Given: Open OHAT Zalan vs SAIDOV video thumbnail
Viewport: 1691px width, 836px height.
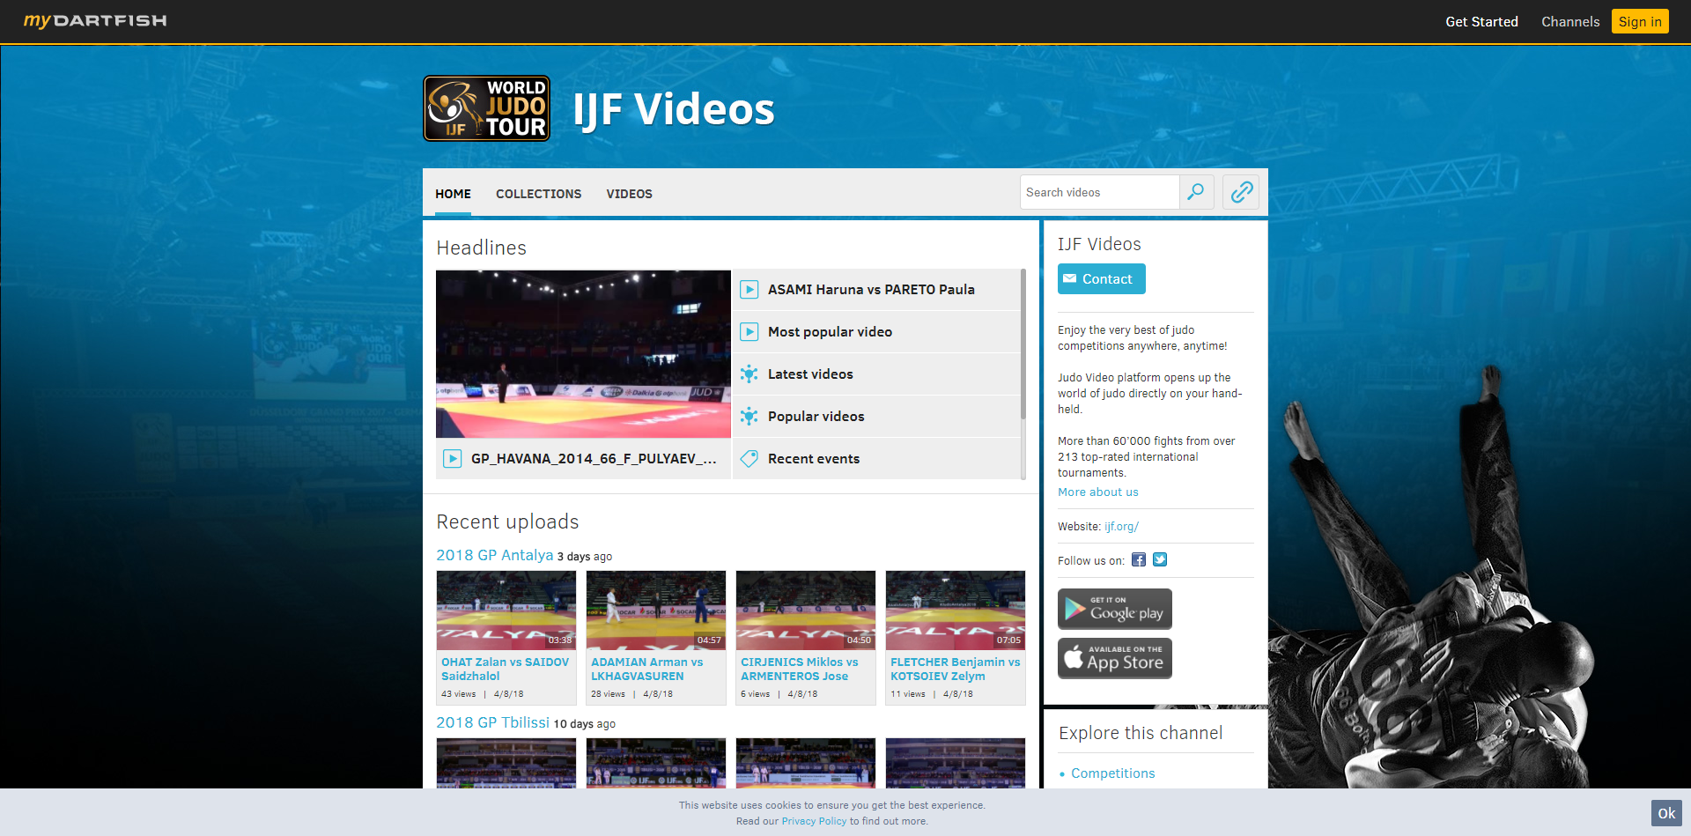Looking at the screenshot, I should 506,610.
